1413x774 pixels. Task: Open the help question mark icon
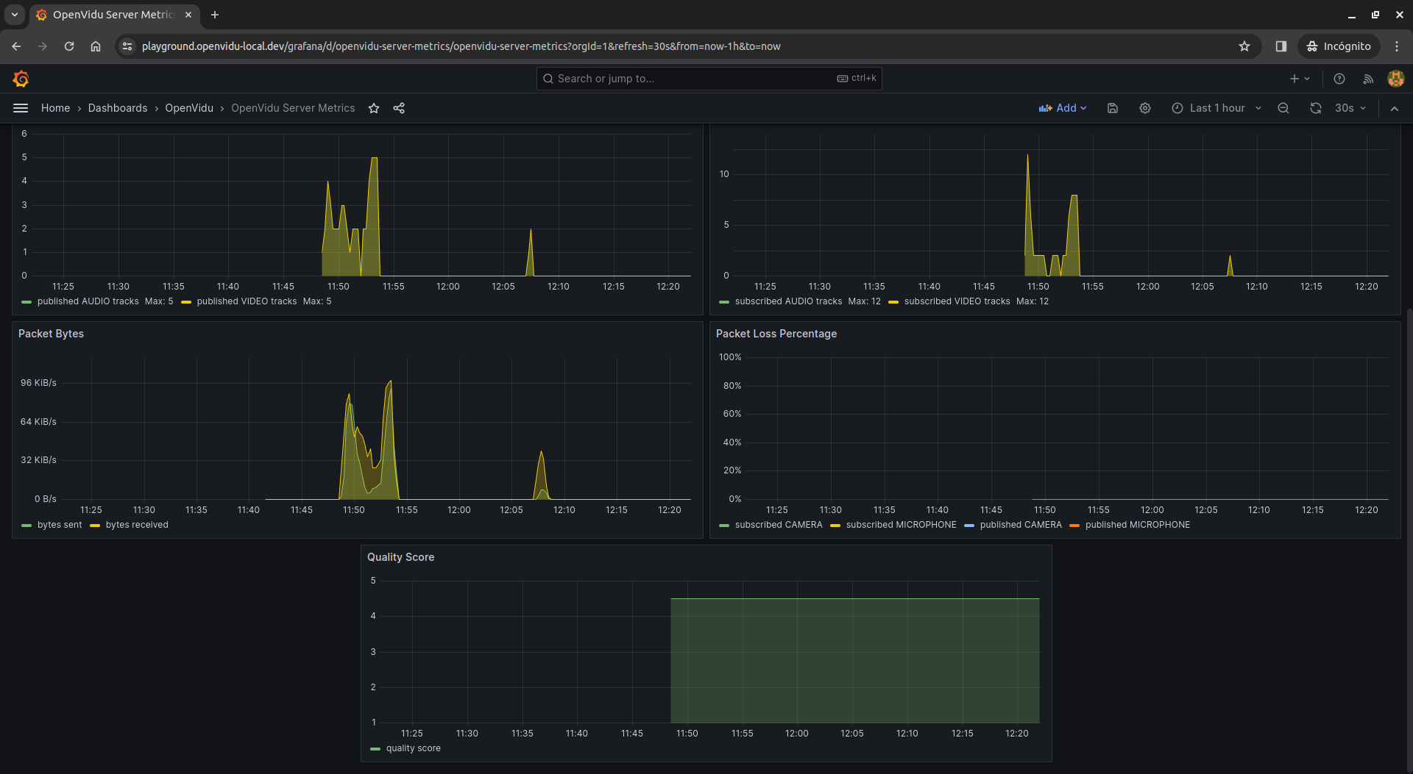1339,79
